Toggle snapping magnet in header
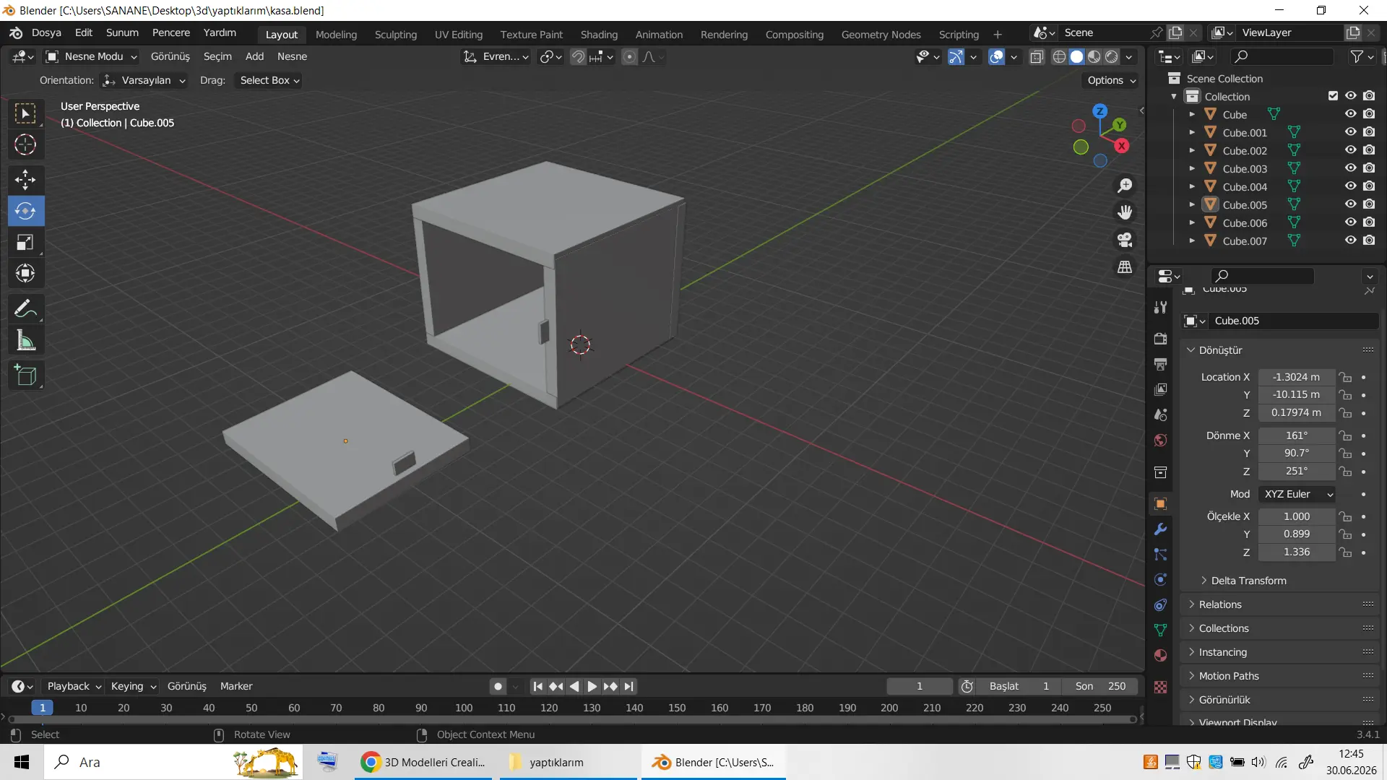The image size is (1387, 780). point(578,56)
